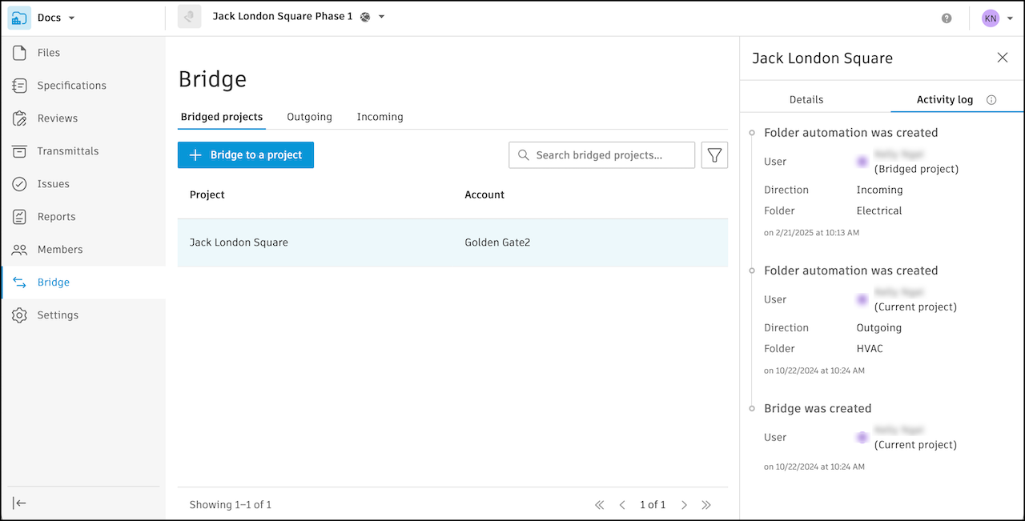This screenshot has height=521, width=1025.
Task: Open Members people icon
Action: [x=20, y=250]
